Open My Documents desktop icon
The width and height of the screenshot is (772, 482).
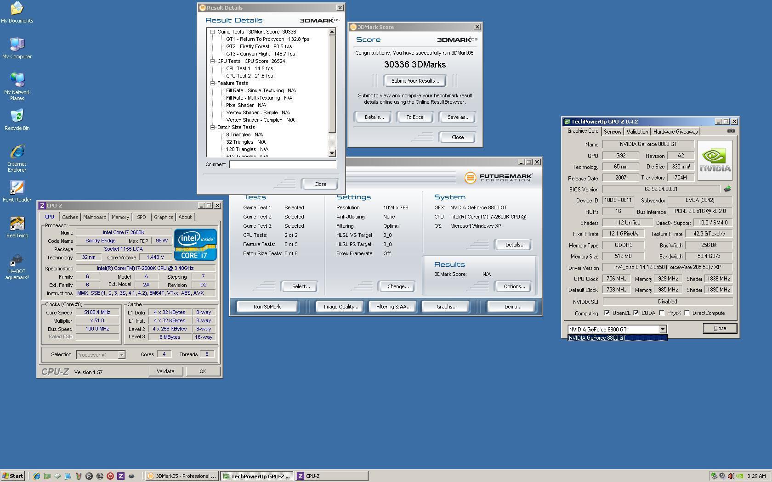17,12
